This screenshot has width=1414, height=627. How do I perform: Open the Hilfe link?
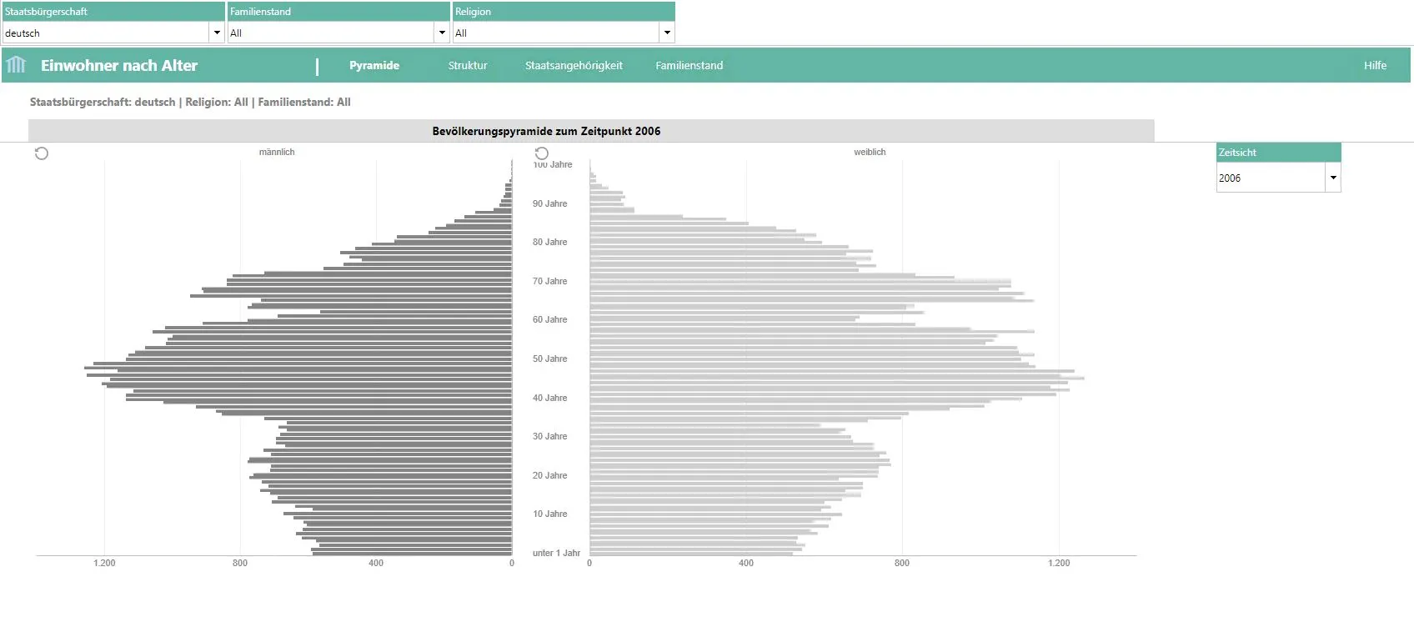coord(1375,66)
